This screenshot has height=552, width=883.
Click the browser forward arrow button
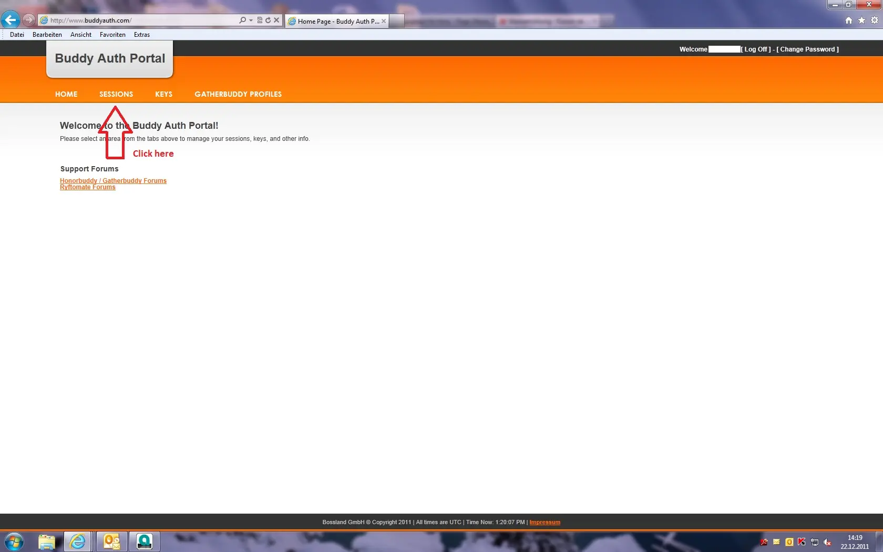pos(29,20)
